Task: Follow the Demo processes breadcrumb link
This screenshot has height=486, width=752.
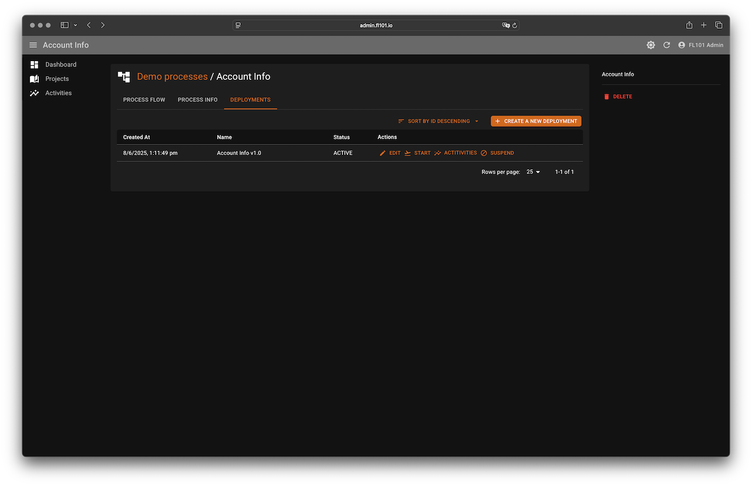Action: 172,77
